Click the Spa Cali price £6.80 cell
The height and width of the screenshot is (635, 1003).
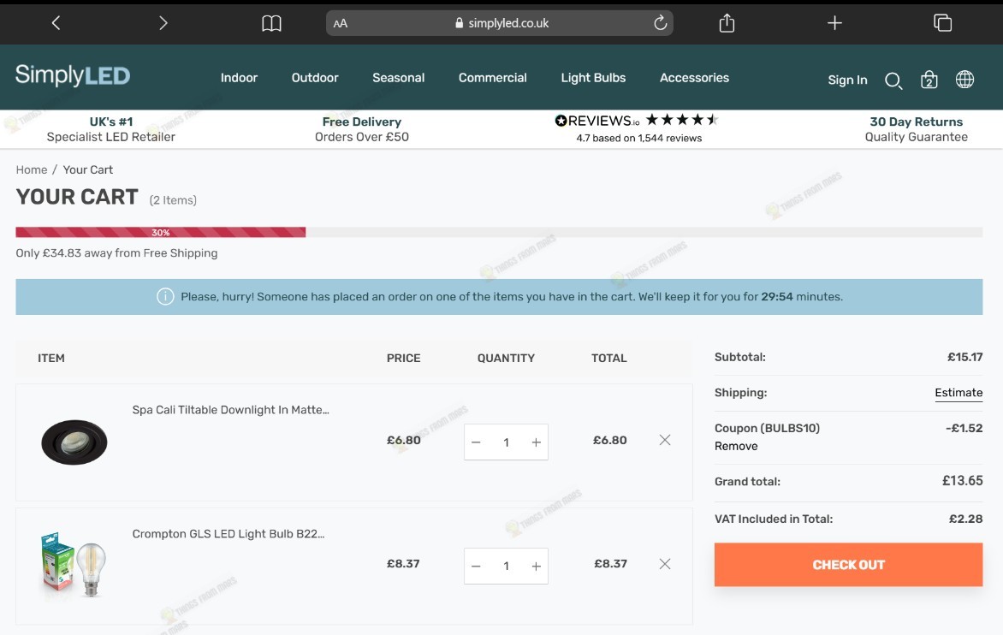tap(404, 440)
